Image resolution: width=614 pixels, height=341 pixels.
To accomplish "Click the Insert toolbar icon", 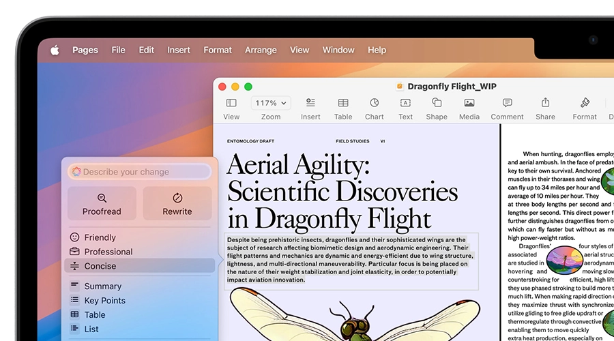I will (310, 102).
